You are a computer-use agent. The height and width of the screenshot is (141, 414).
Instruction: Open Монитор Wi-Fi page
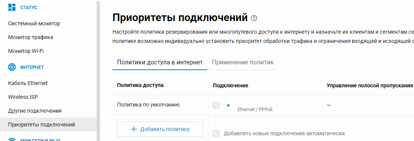pos(26,51)
